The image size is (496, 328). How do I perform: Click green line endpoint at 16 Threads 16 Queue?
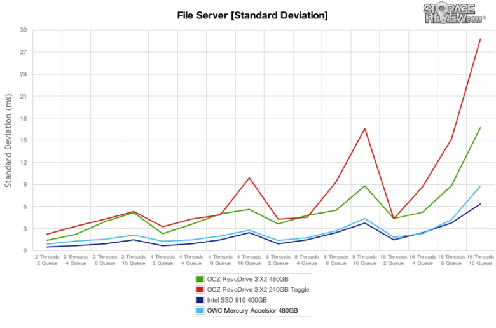pos(480,128)
